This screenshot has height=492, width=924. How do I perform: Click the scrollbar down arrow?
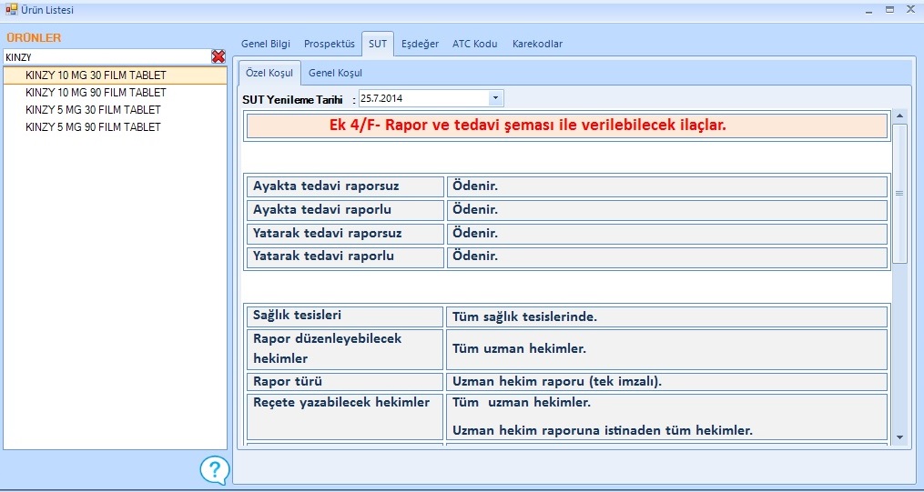click(899, 437)
